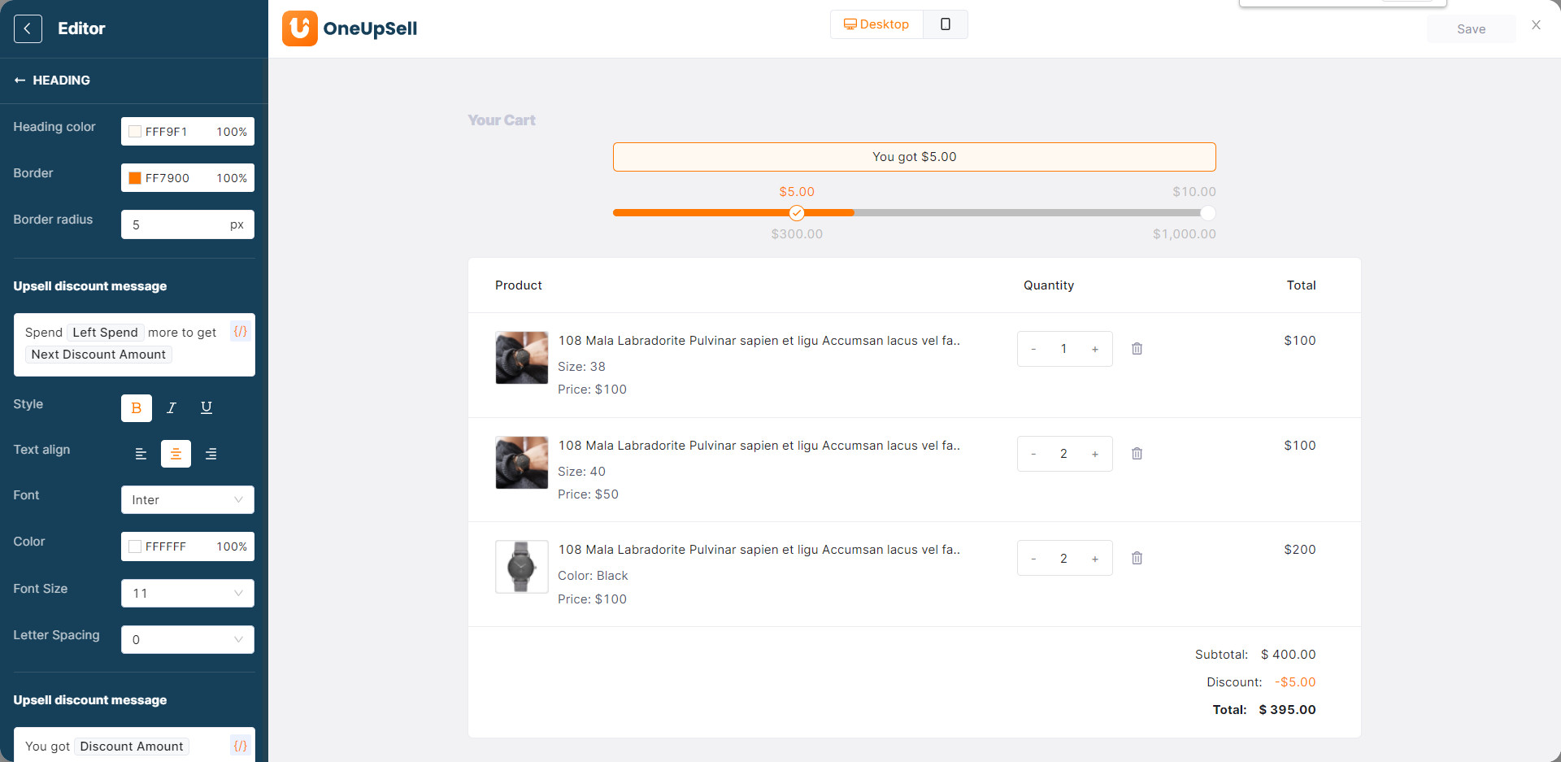The image size is (1561, 762).
Task: Go back from the HEADING section
Action: [x=20, y=81]
